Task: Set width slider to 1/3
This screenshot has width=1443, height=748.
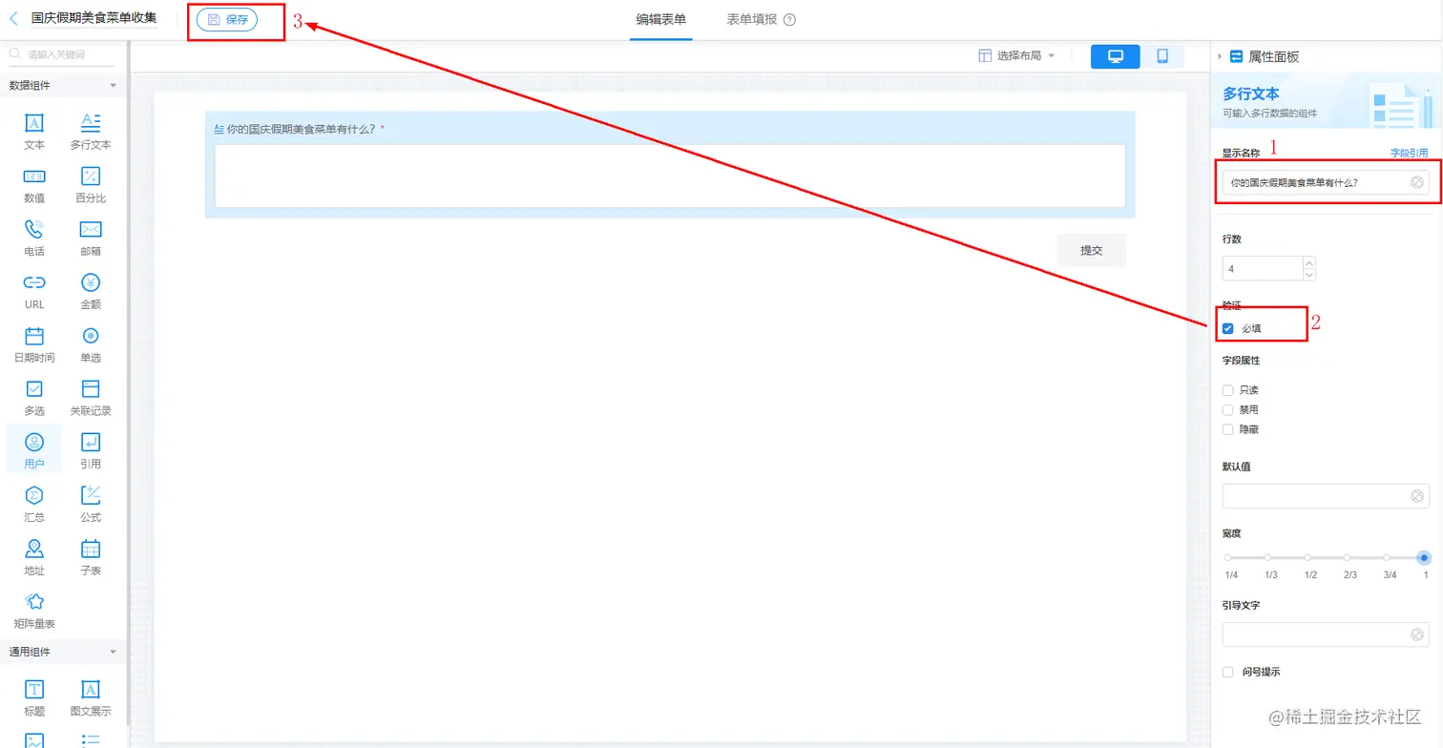Action: (1268, 557)
